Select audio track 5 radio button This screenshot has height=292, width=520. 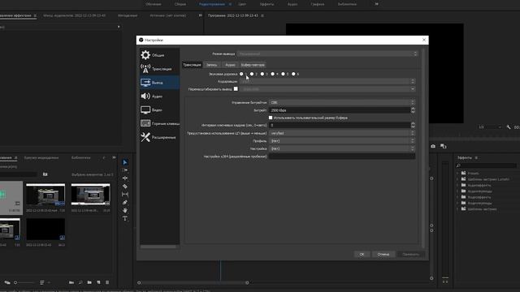[x=284, y=74]
